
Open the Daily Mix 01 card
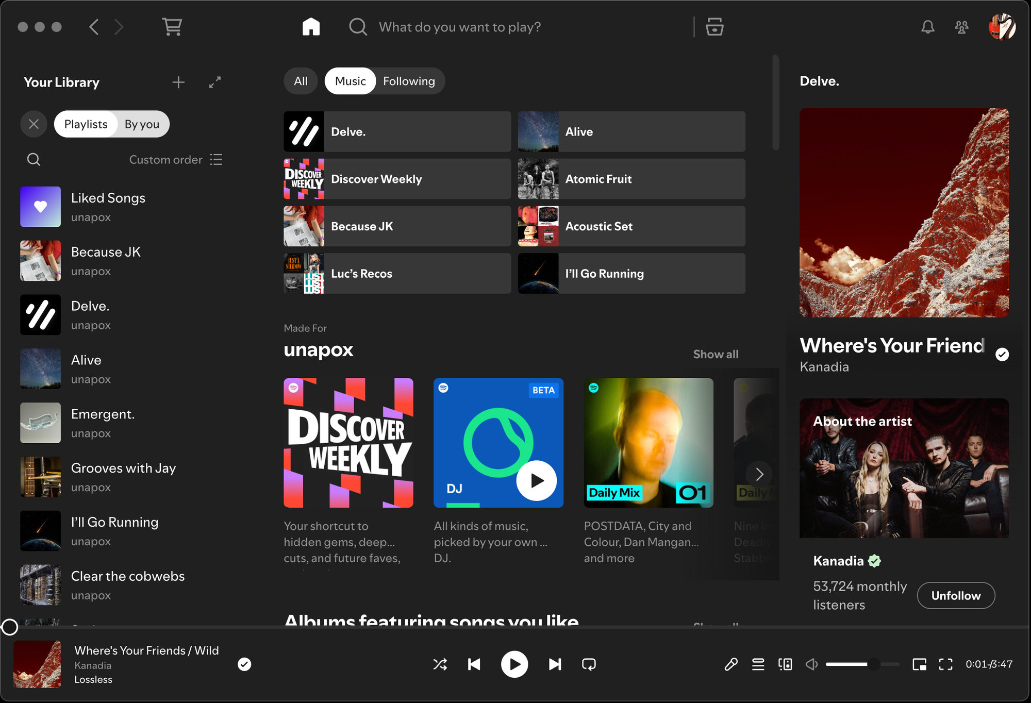(648, 443)
